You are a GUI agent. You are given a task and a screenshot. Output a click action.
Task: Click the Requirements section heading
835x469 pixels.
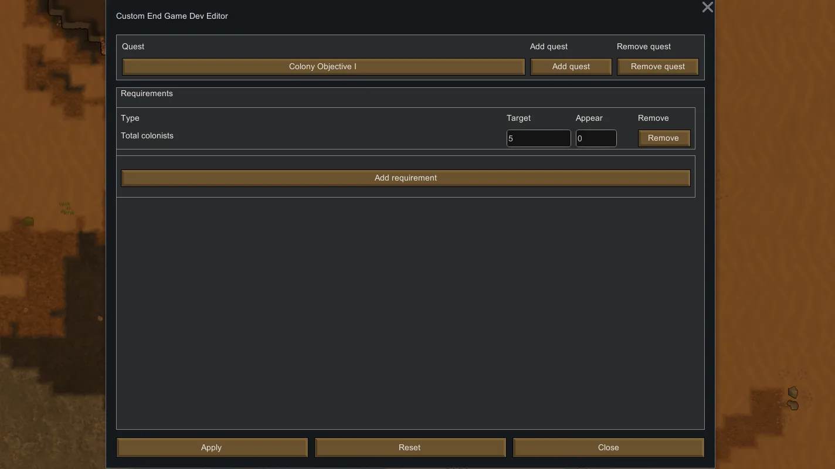[147, 93]
